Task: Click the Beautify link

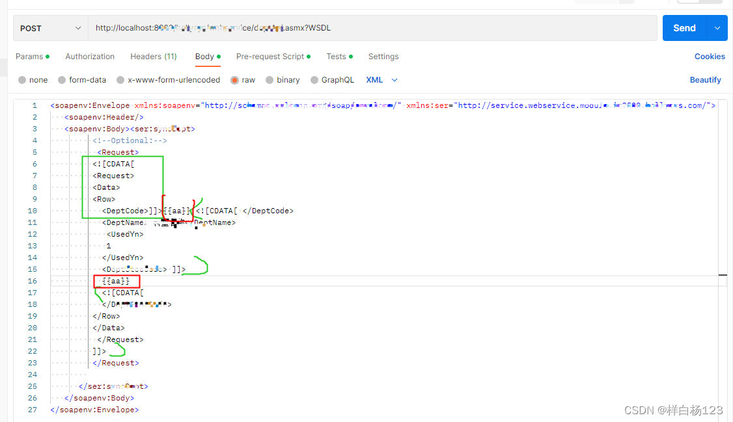Action: coord(706,79)
